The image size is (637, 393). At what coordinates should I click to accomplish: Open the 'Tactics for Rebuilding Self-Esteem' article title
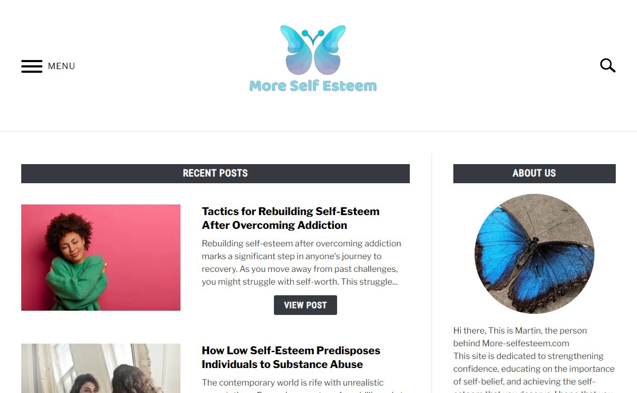tap(290, 218)
